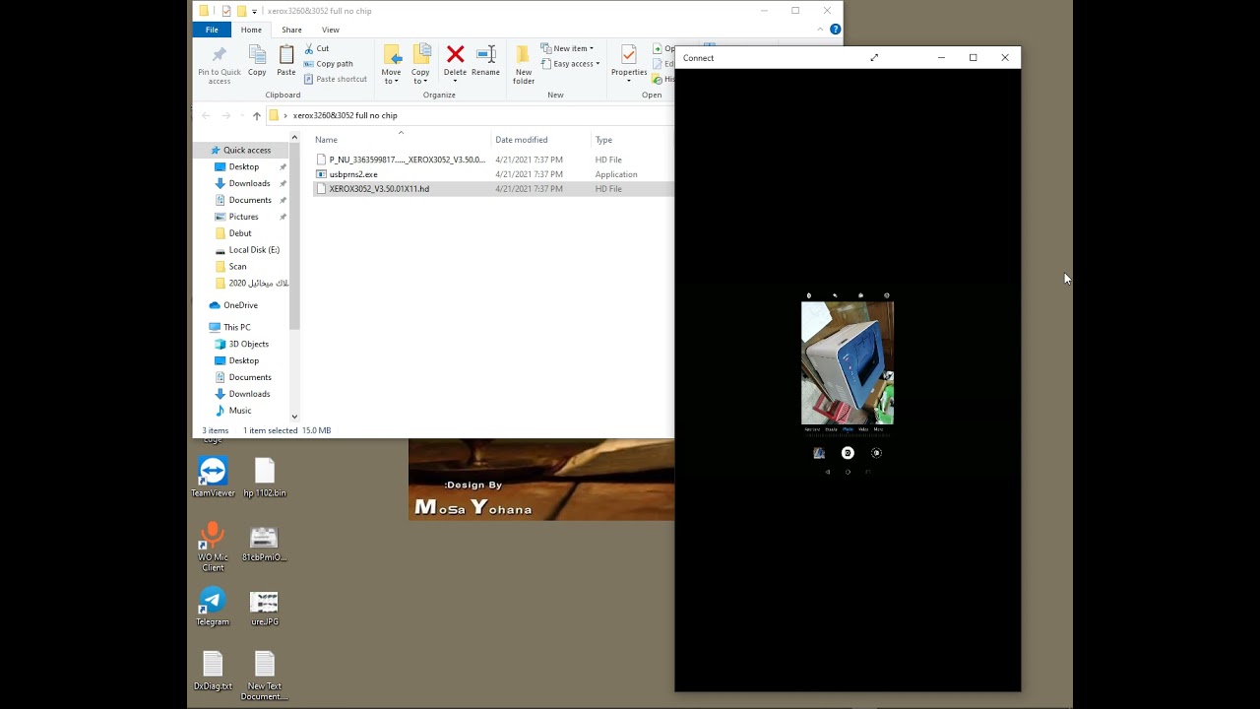Click the Rename ribbon button

(485, 61)
